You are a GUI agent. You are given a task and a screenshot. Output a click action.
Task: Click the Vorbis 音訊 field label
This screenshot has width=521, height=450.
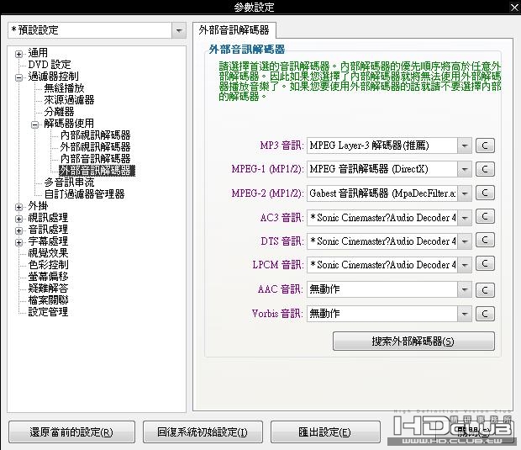[277, 313]
